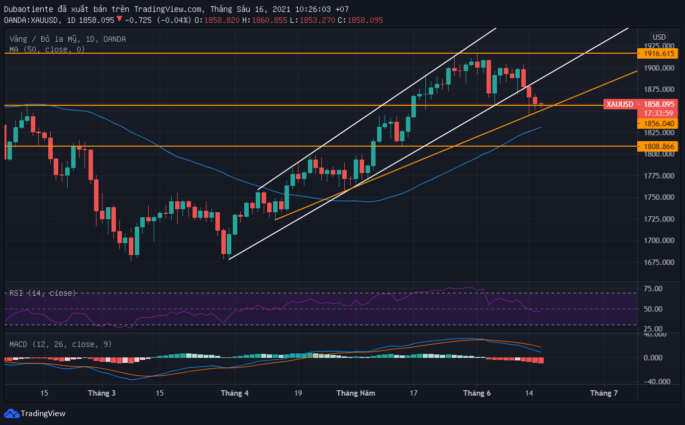Click the RSI 75.00 axis value
685x425 pixels.
[653, 289]
